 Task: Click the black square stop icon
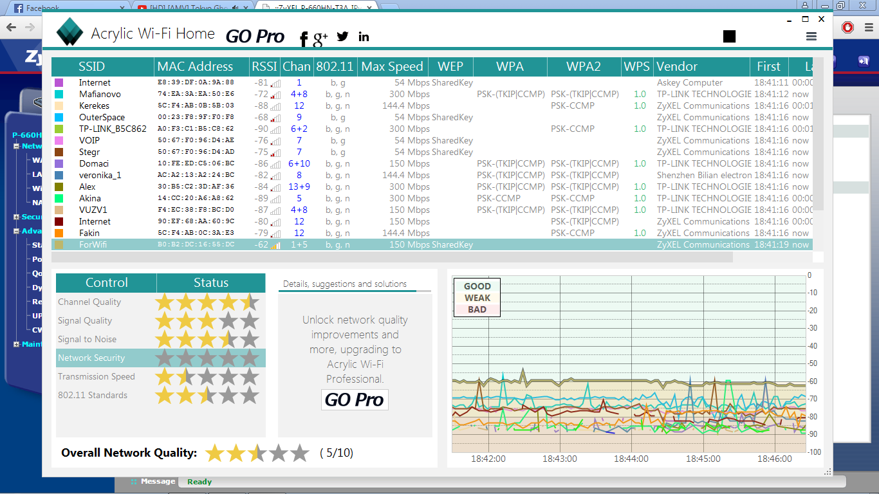pyautogui.click(x=729, y=37)
